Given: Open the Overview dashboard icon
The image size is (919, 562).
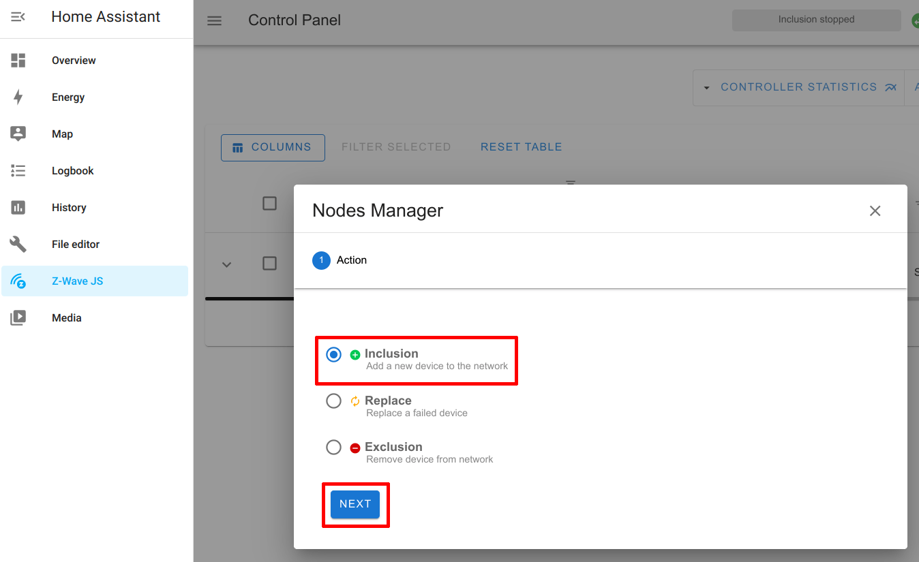Looking at the screenshot, I should [18, 60].
